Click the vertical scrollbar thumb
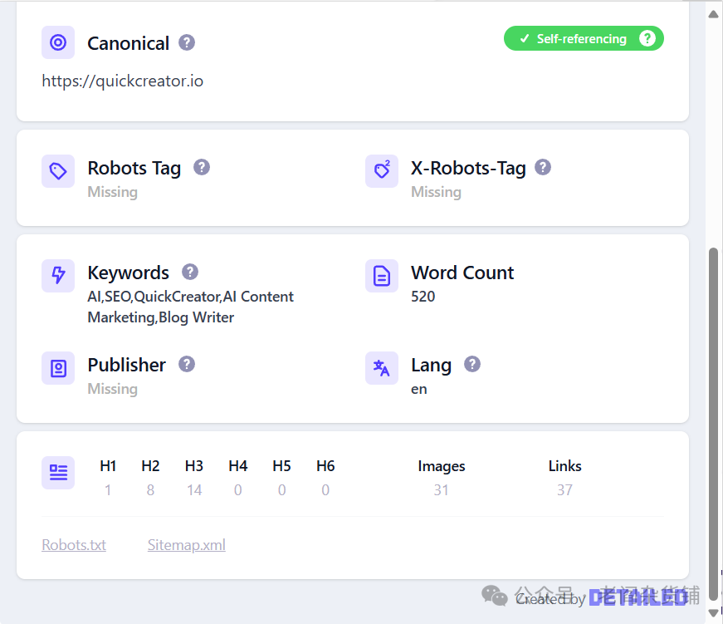The width and height of the screenshot is (723, 624). click(x=714, y=415)
